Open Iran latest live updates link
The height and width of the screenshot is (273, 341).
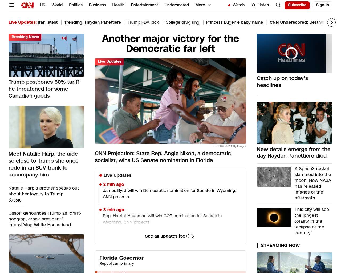click(x=48, y=22)
